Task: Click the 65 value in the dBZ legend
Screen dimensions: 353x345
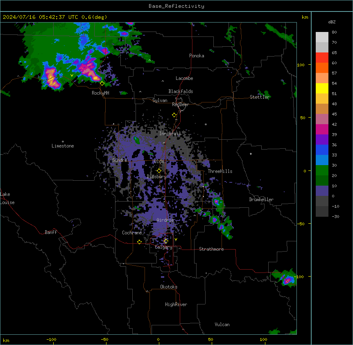Action: pos(334,53)
